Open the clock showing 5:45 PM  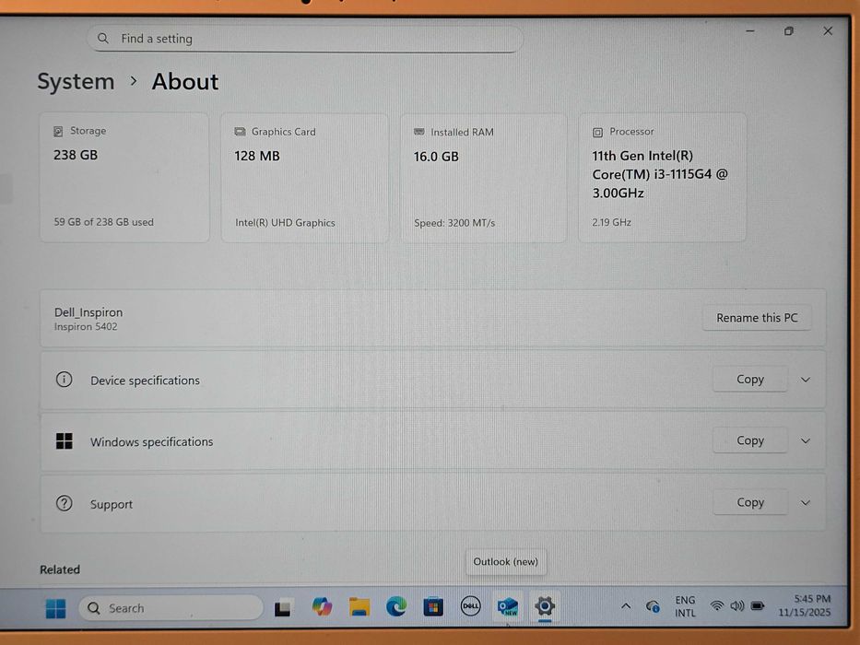(x=804, y=605)
